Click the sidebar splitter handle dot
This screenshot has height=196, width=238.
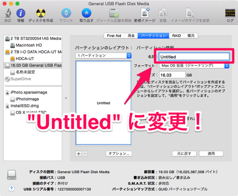click(66, 98)
